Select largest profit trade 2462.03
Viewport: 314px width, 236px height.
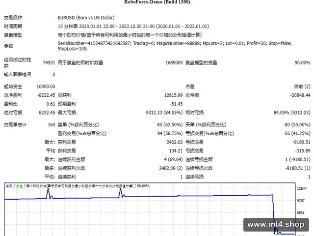pyautogui.click(x=175, y=142)
